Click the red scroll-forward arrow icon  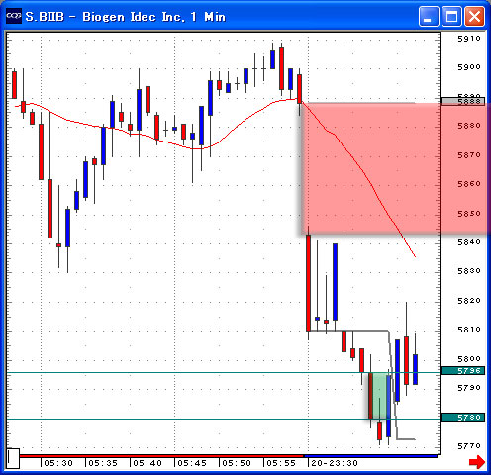pos(477,462)
